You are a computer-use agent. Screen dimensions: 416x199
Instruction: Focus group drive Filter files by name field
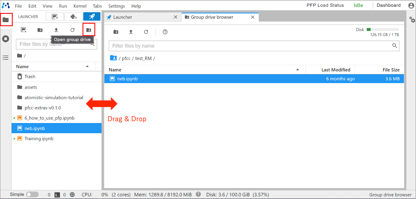click(250, 46)
